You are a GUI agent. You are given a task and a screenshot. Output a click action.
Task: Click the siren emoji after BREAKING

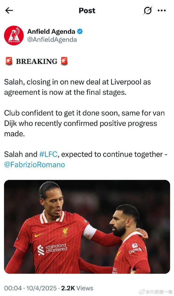pos(64,61)
